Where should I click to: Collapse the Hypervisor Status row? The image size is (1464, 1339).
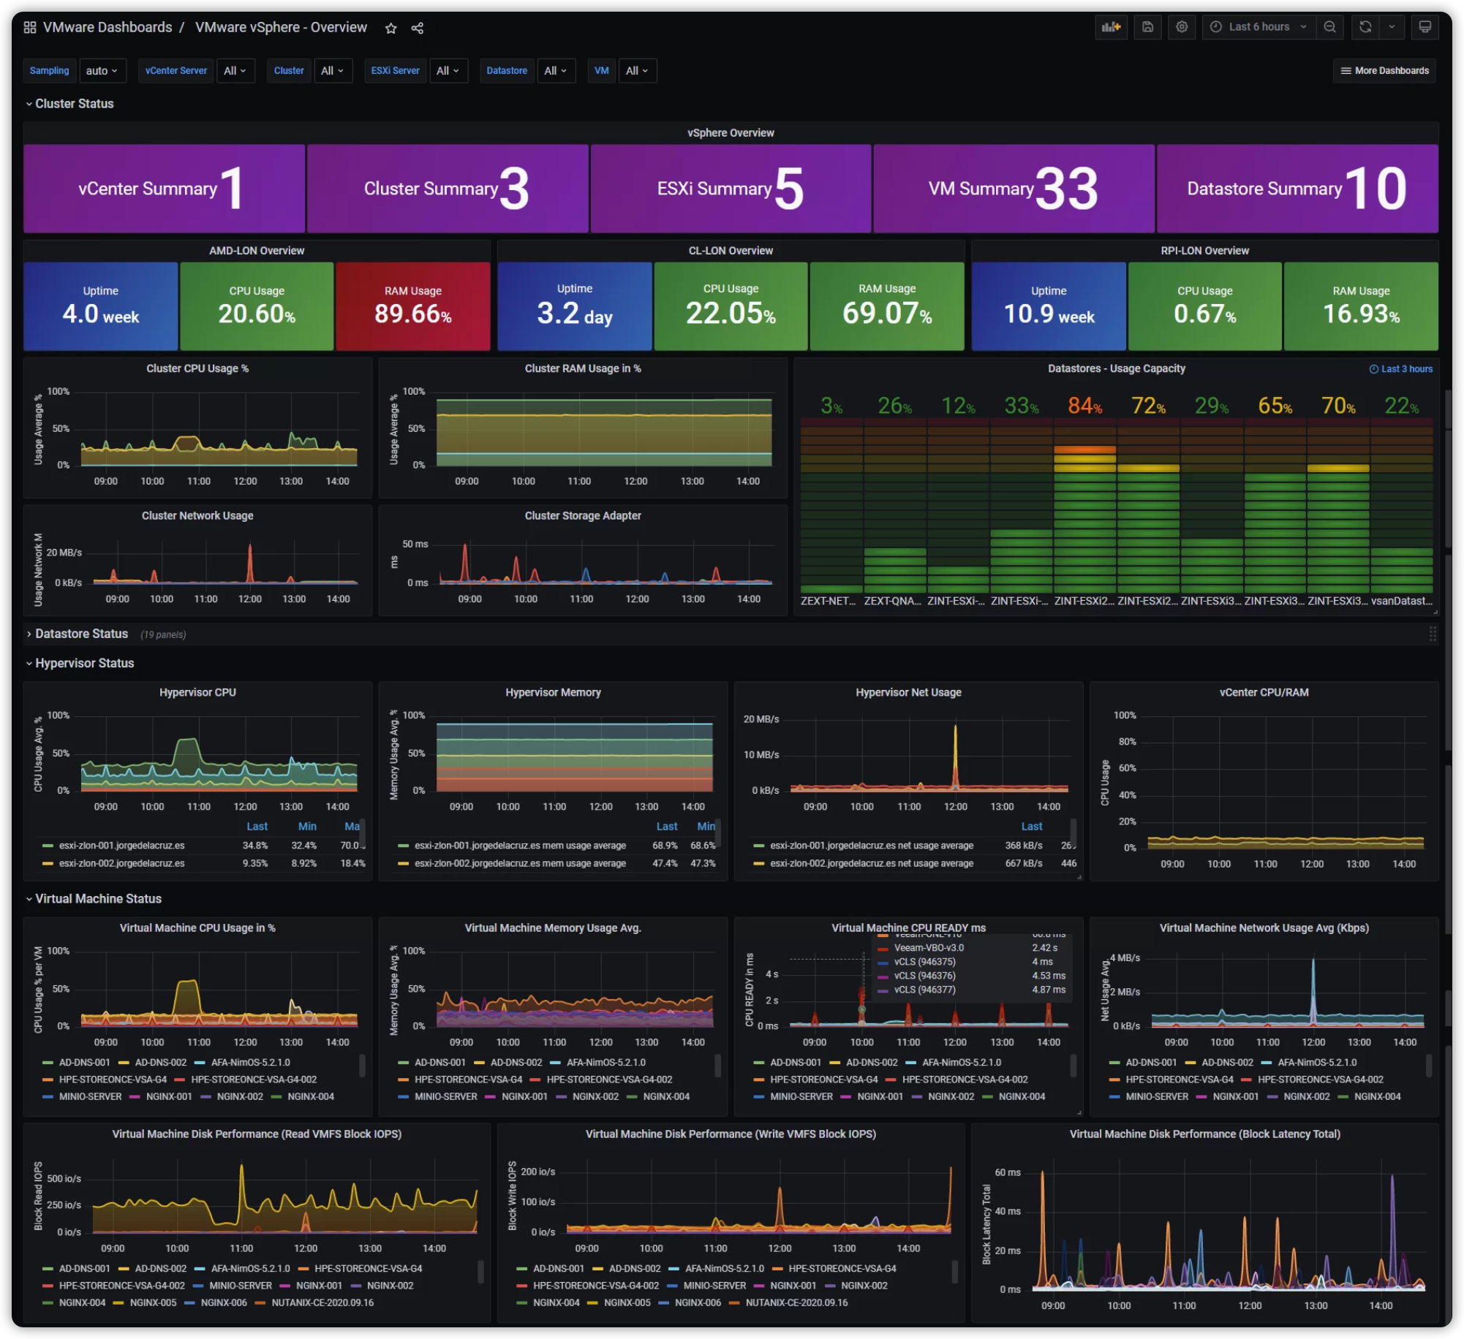[80, 664]
